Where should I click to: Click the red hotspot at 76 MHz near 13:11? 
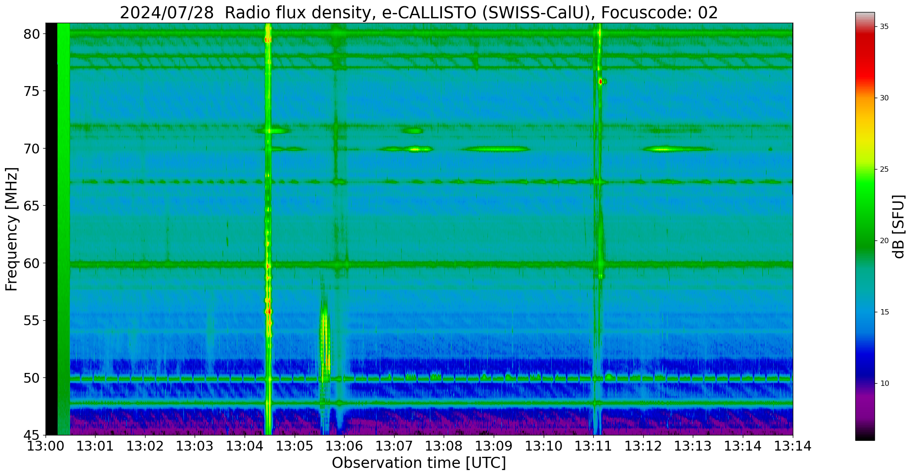tap(600, 82)
